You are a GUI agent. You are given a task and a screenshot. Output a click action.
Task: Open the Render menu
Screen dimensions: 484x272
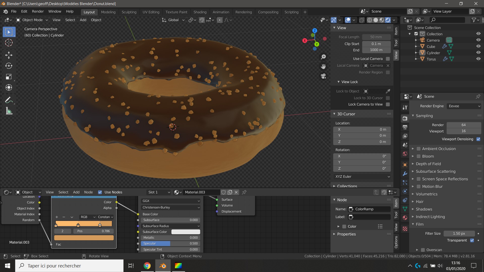38,11
